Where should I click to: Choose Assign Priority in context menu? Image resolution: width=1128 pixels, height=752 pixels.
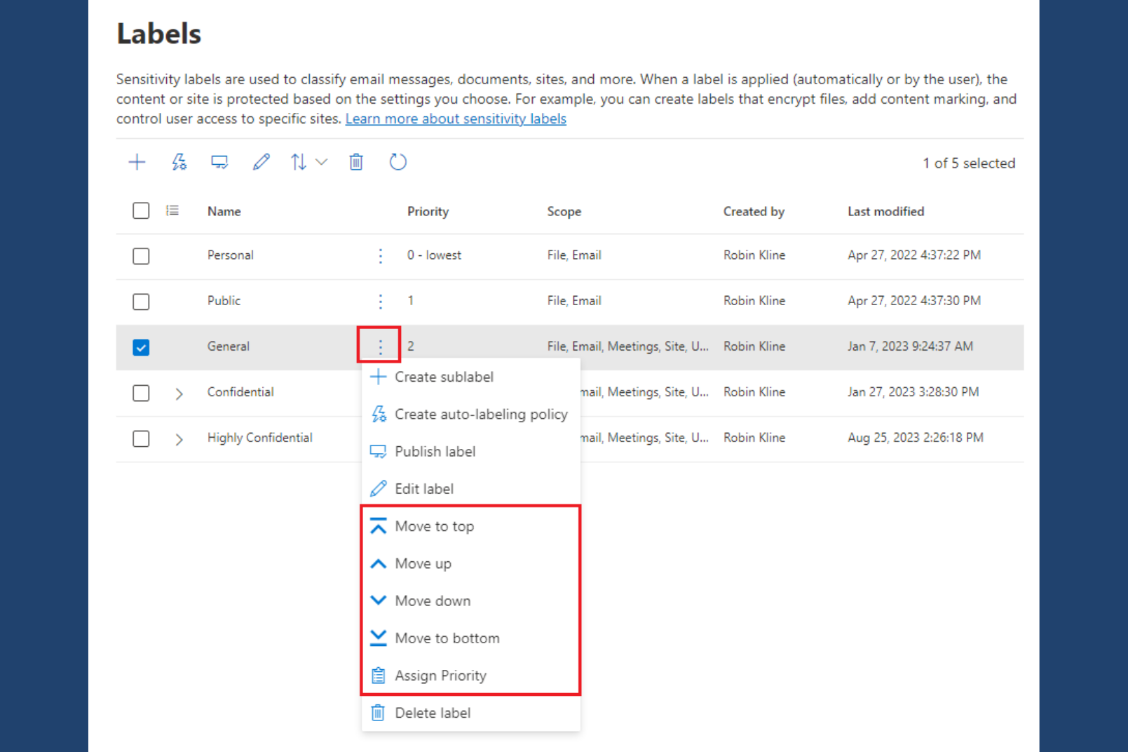440,676
